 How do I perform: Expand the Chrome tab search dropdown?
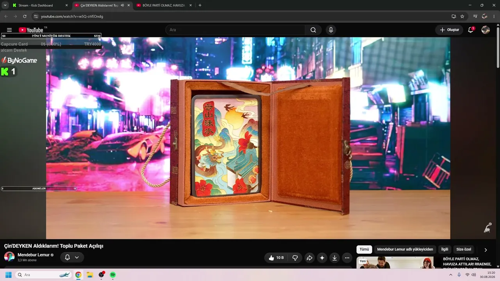pos(5,5)
